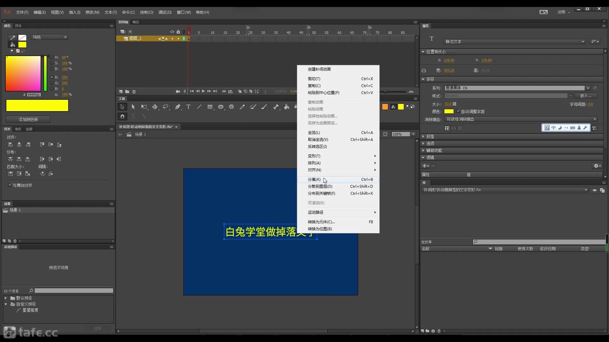Open the 文件(F) menu
Image resolution: width=609 pixels, height=342 pixels.
coord(22,12)
